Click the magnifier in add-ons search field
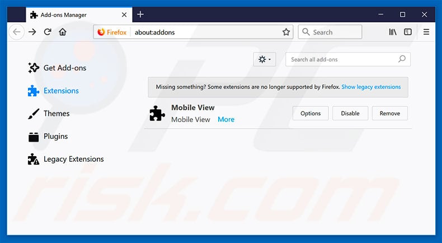 point(402,59)
